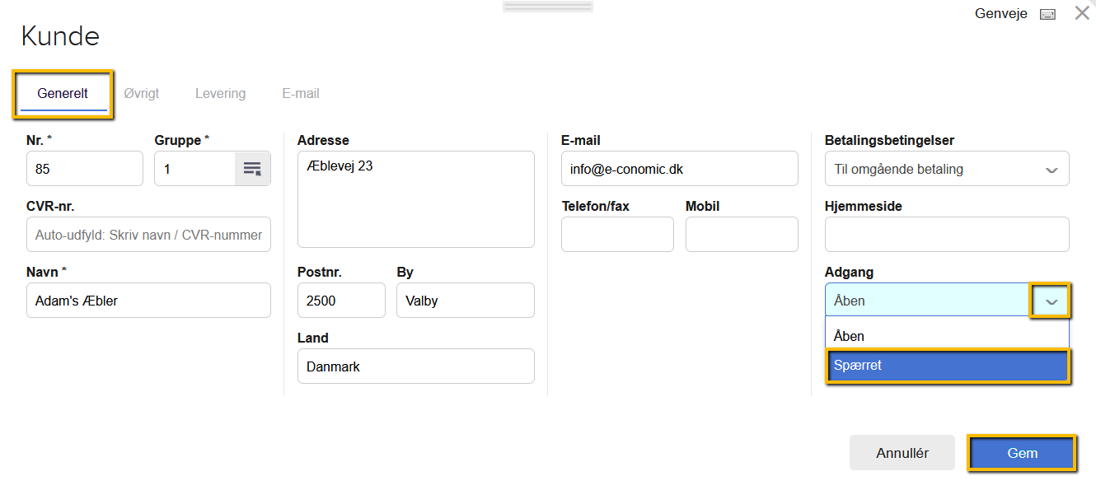Image resolution: width=1096 pixels, height=490 pixels.
Task: Select Spærret from the Adgang list
Action: tap(947, 366)
